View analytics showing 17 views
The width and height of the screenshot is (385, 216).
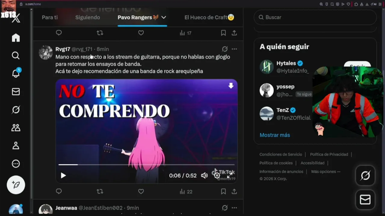186,33
